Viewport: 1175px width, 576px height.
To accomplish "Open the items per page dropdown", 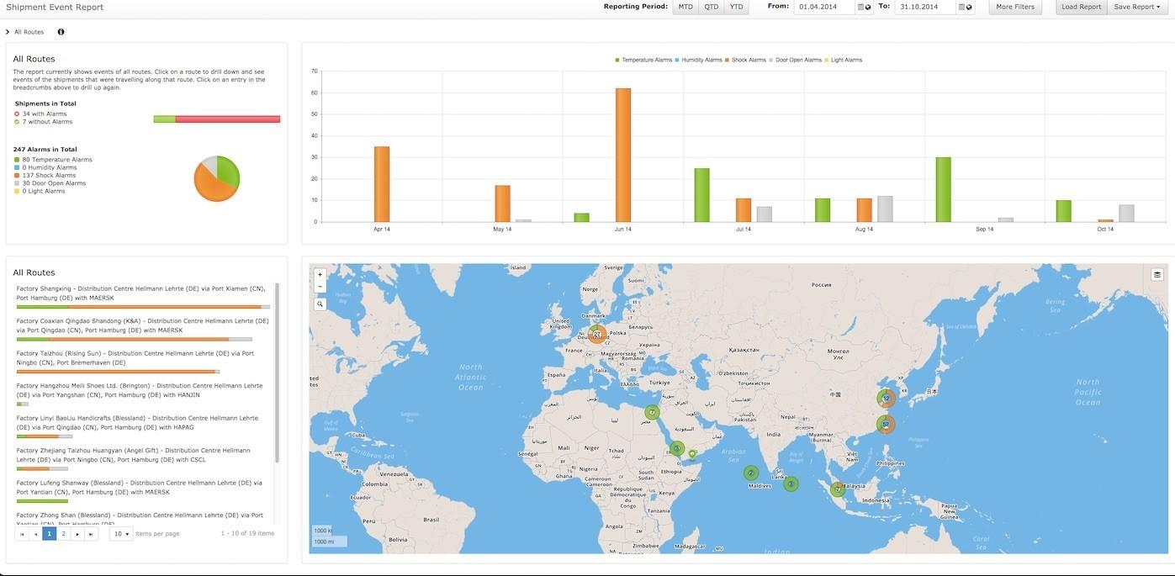I will (x=120, y=532).
